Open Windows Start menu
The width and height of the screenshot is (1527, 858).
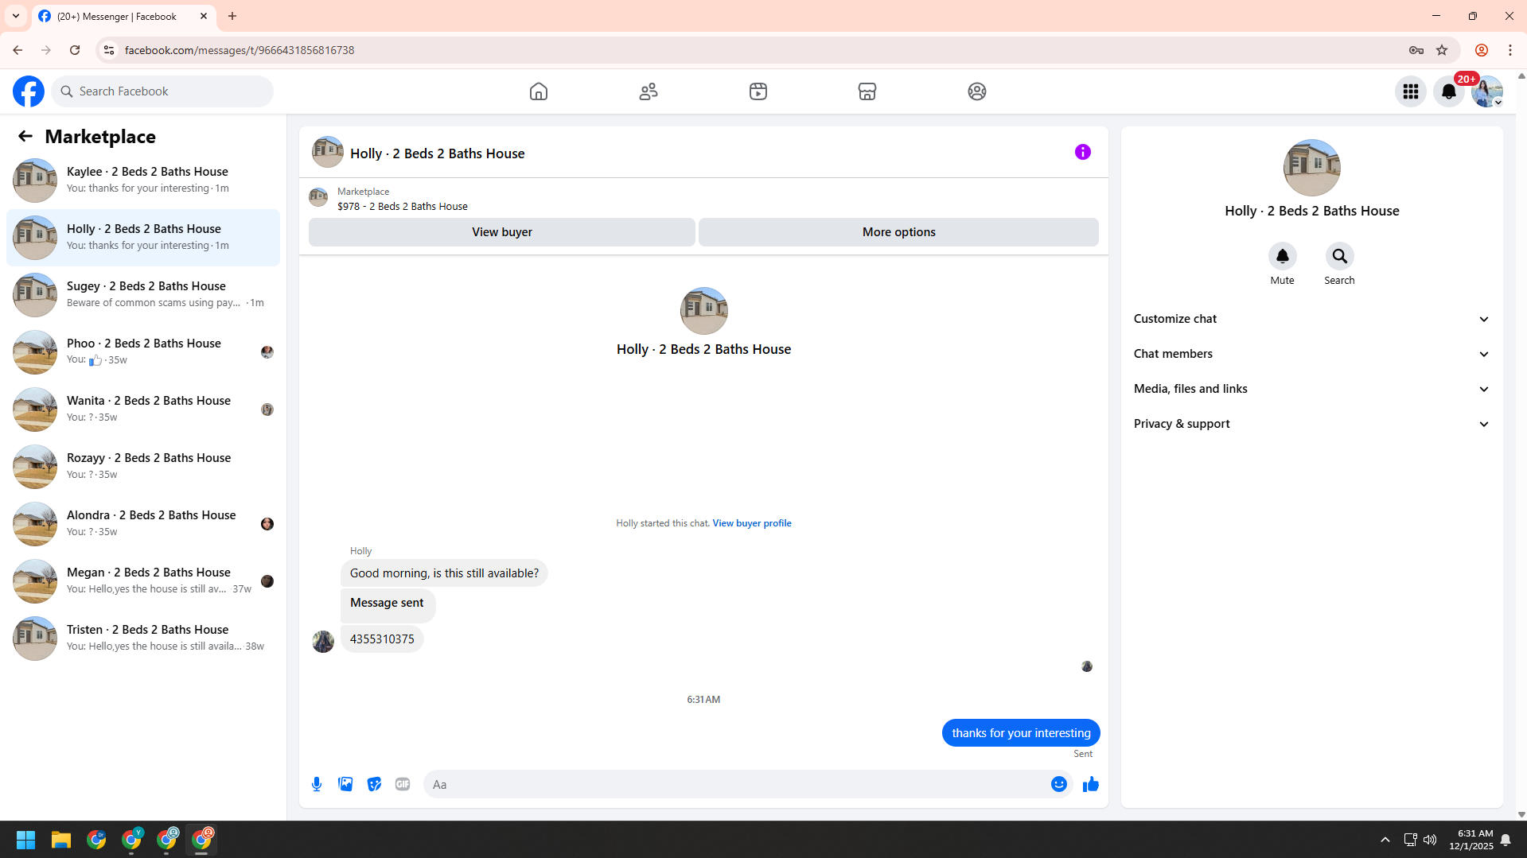click(x=25, y=840)
